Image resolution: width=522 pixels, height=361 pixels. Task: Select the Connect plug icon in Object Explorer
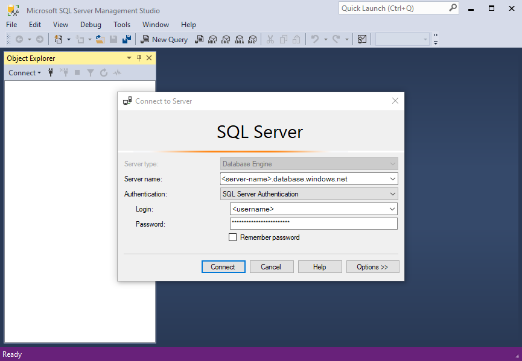pos(50,72)
